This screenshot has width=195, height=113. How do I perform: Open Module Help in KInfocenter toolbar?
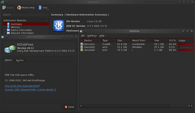coord(26,8)
